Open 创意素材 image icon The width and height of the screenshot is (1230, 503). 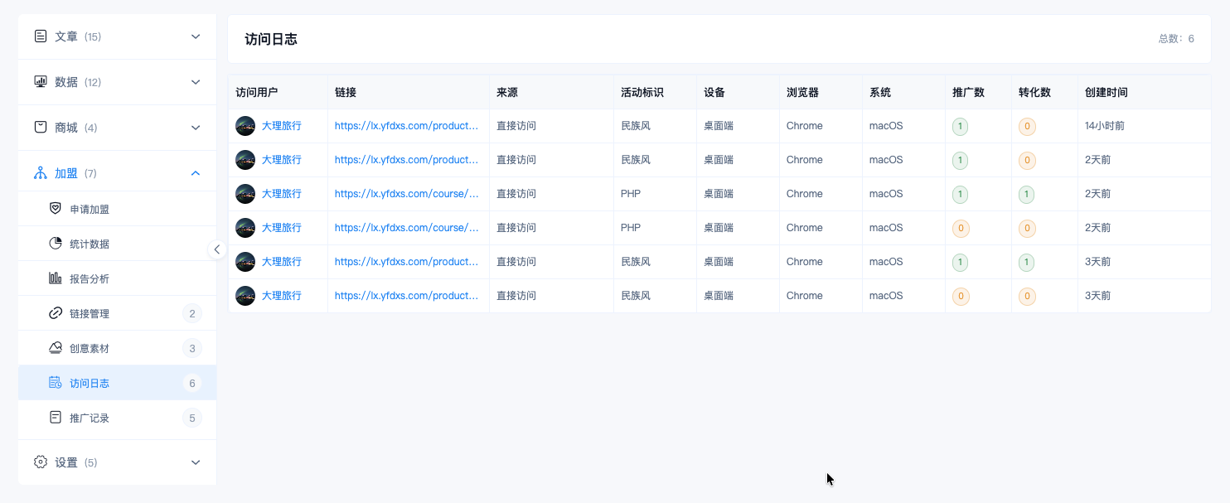pos(56,348)
